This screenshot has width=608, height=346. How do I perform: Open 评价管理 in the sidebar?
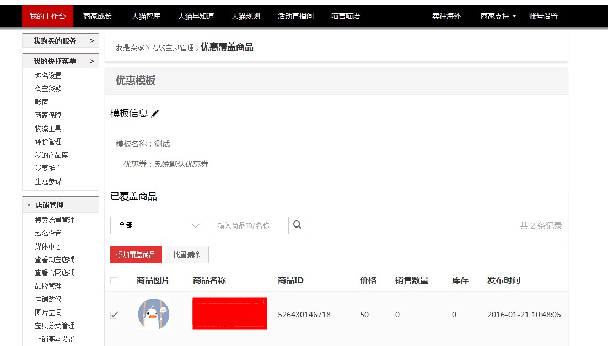[48, 142]
